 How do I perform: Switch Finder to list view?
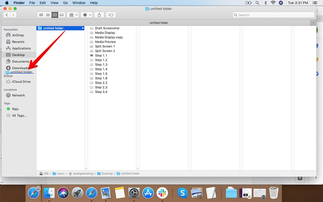47,15
